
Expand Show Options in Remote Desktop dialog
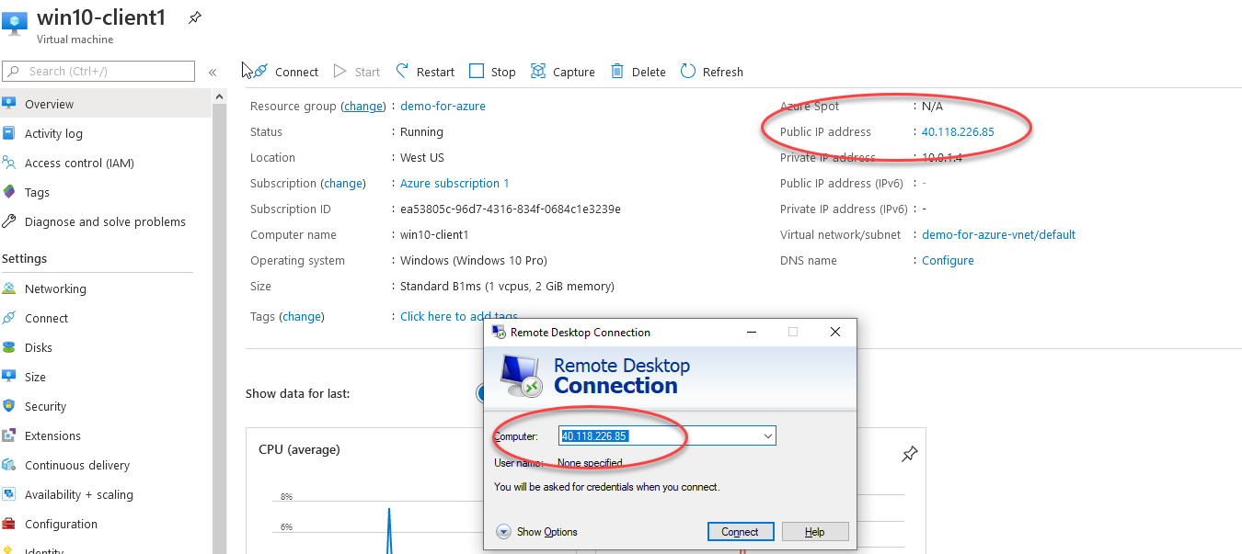click(537, 531)
